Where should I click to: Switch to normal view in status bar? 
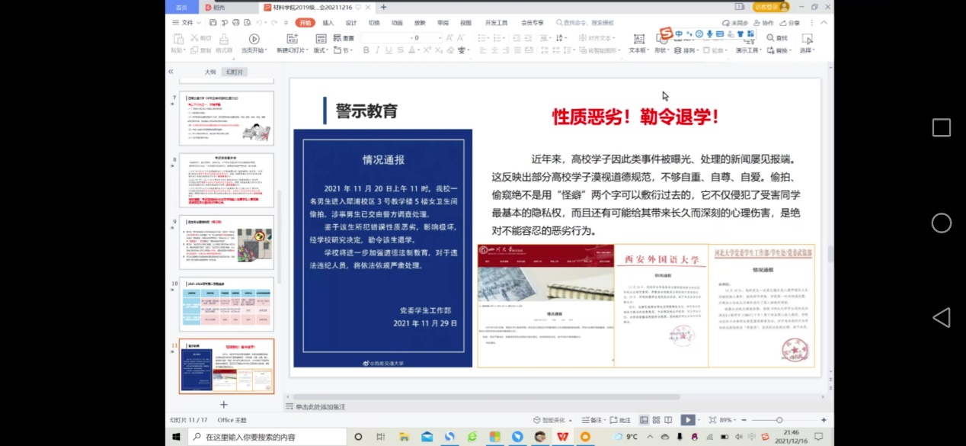645,420
